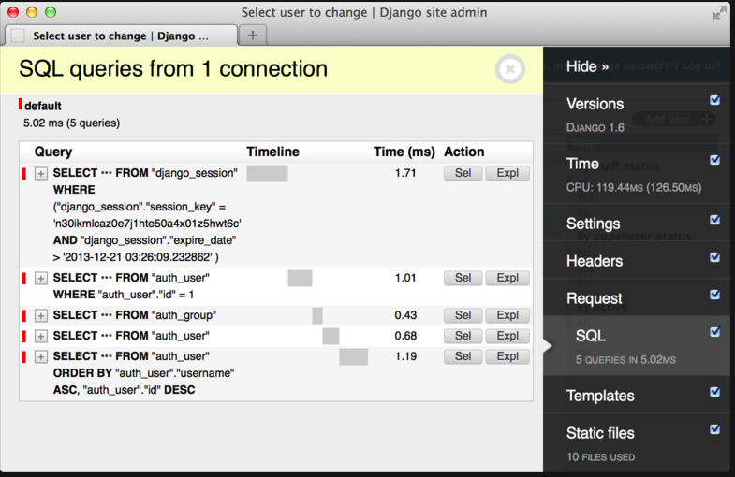Open the Versions panel
Image resolution: width=735 pixels, height=477 pixels.
point(595,104)
